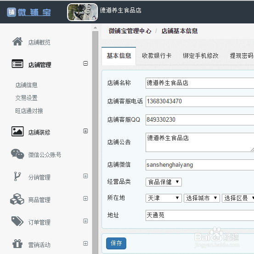
Task: Open 旺店通对接 submenu item
Action: coord(29,111)
